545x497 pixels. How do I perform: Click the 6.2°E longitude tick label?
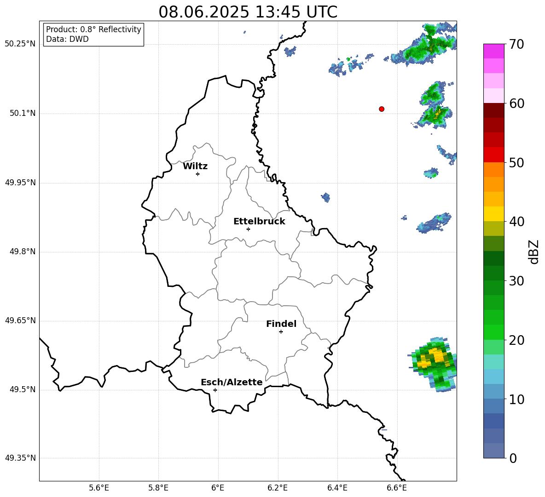278,488
